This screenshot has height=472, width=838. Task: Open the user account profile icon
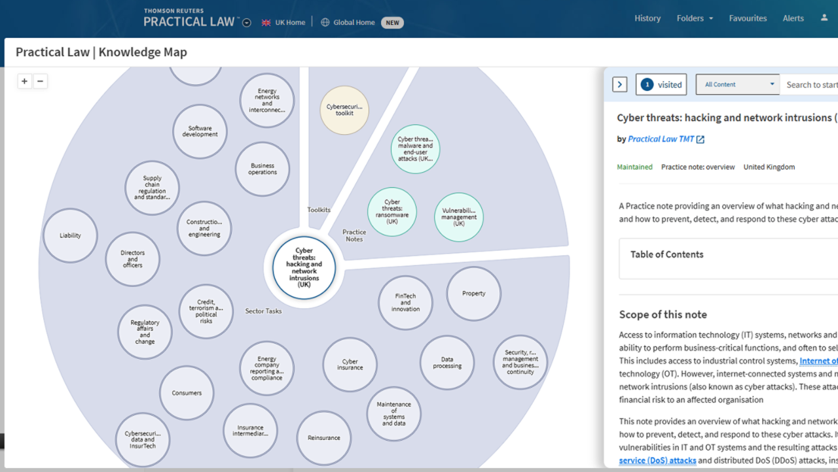click(x=824, y=18)
